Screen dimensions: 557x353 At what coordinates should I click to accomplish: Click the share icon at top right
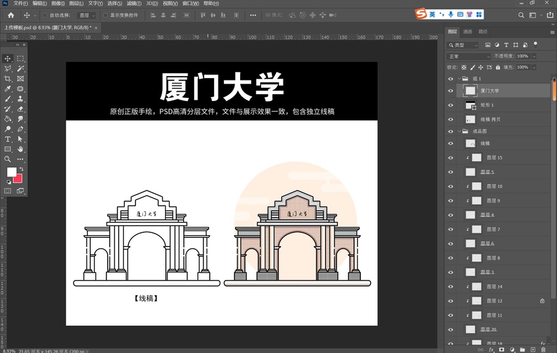[550, 15]
